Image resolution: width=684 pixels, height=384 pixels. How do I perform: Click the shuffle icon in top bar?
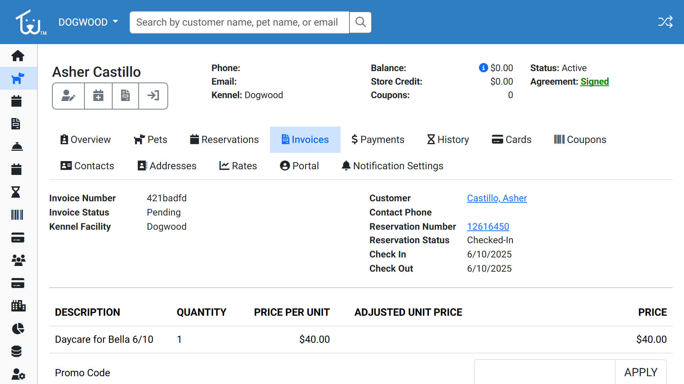click(x=665, y=22)
